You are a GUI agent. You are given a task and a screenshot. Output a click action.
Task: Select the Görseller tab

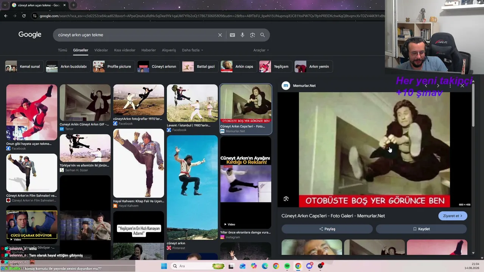81,50
